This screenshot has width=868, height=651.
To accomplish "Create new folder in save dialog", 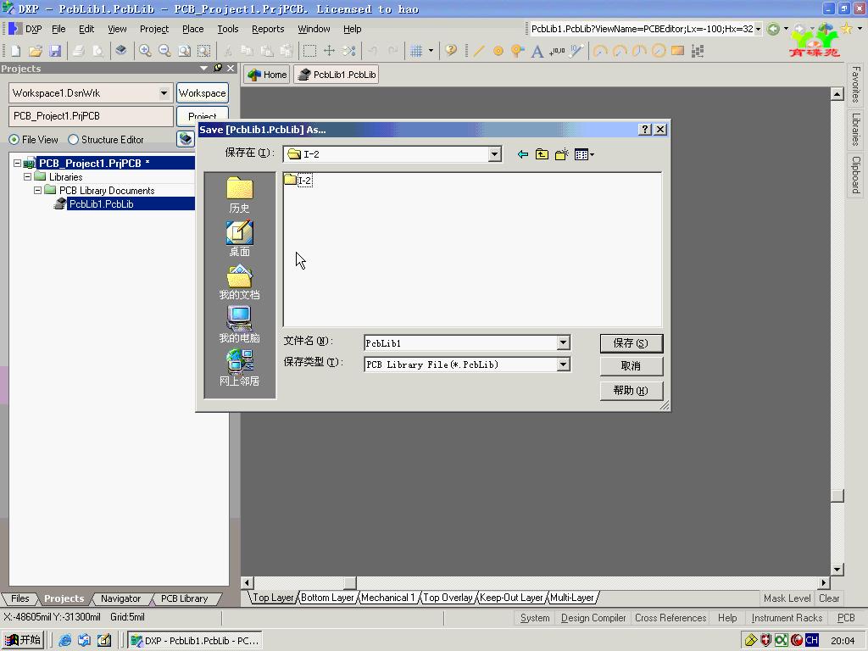I will tap(561, 154).
